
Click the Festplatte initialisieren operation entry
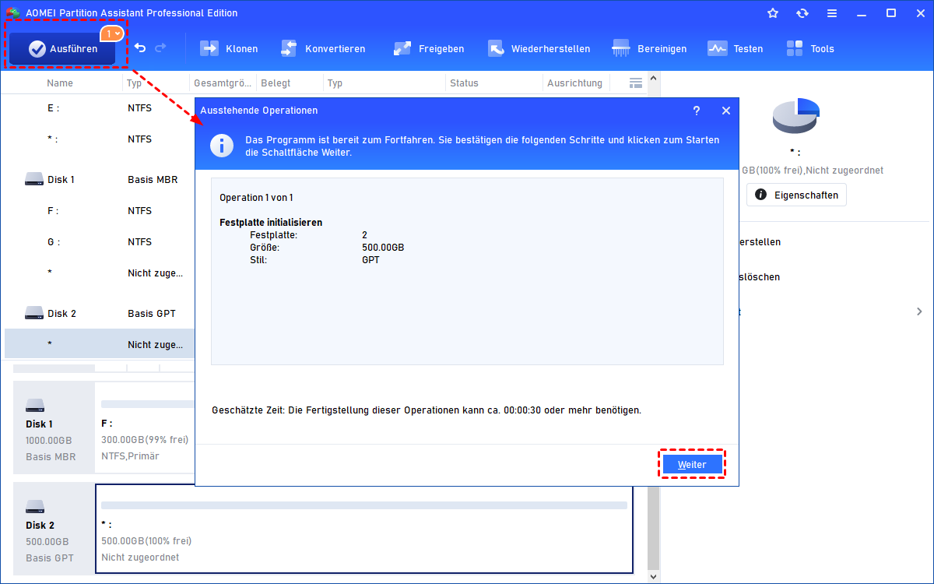[271, 223]
